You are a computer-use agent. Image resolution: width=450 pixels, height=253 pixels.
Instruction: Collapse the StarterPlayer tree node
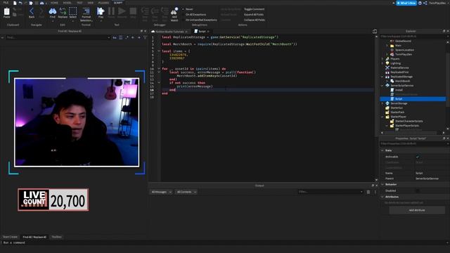click(382, 117)
